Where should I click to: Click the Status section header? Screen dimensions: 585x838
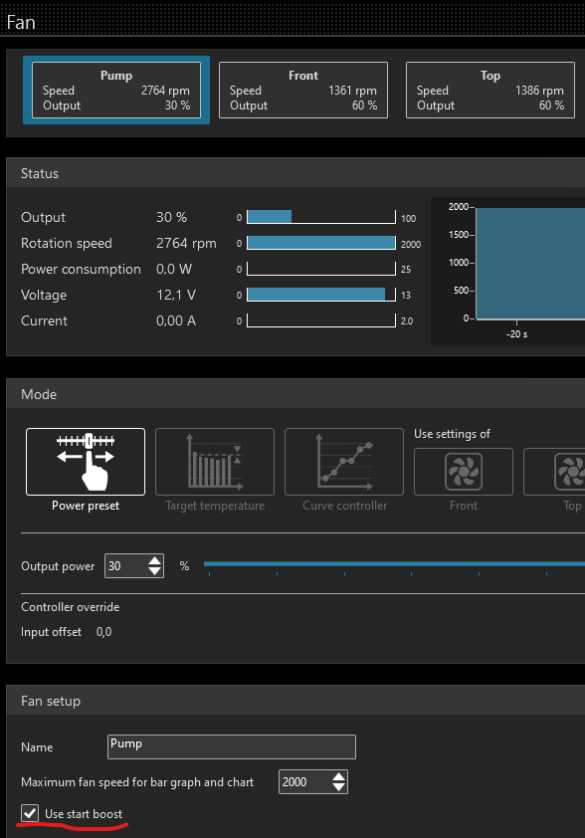click(x=295, y=173)
